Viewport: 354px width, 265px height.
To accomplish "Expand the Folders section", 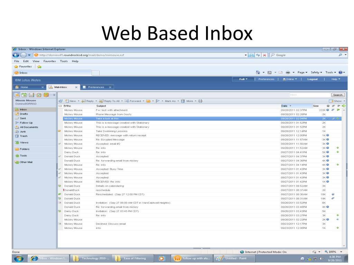I will pos(25,149).
